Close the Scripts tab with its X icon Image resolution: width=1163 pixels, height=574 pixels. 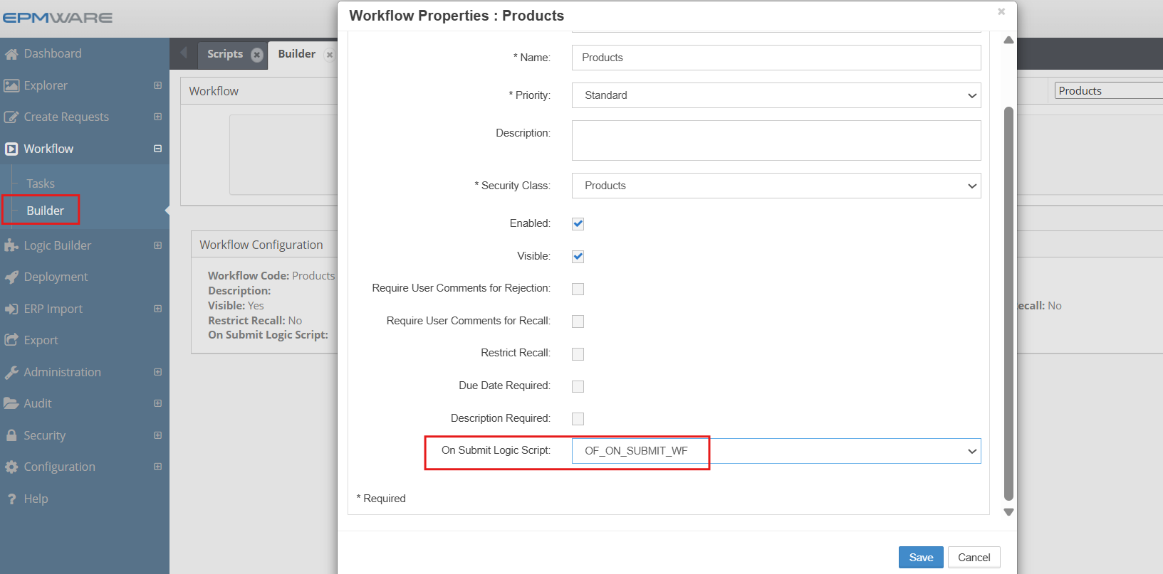[x=257, y=55]
